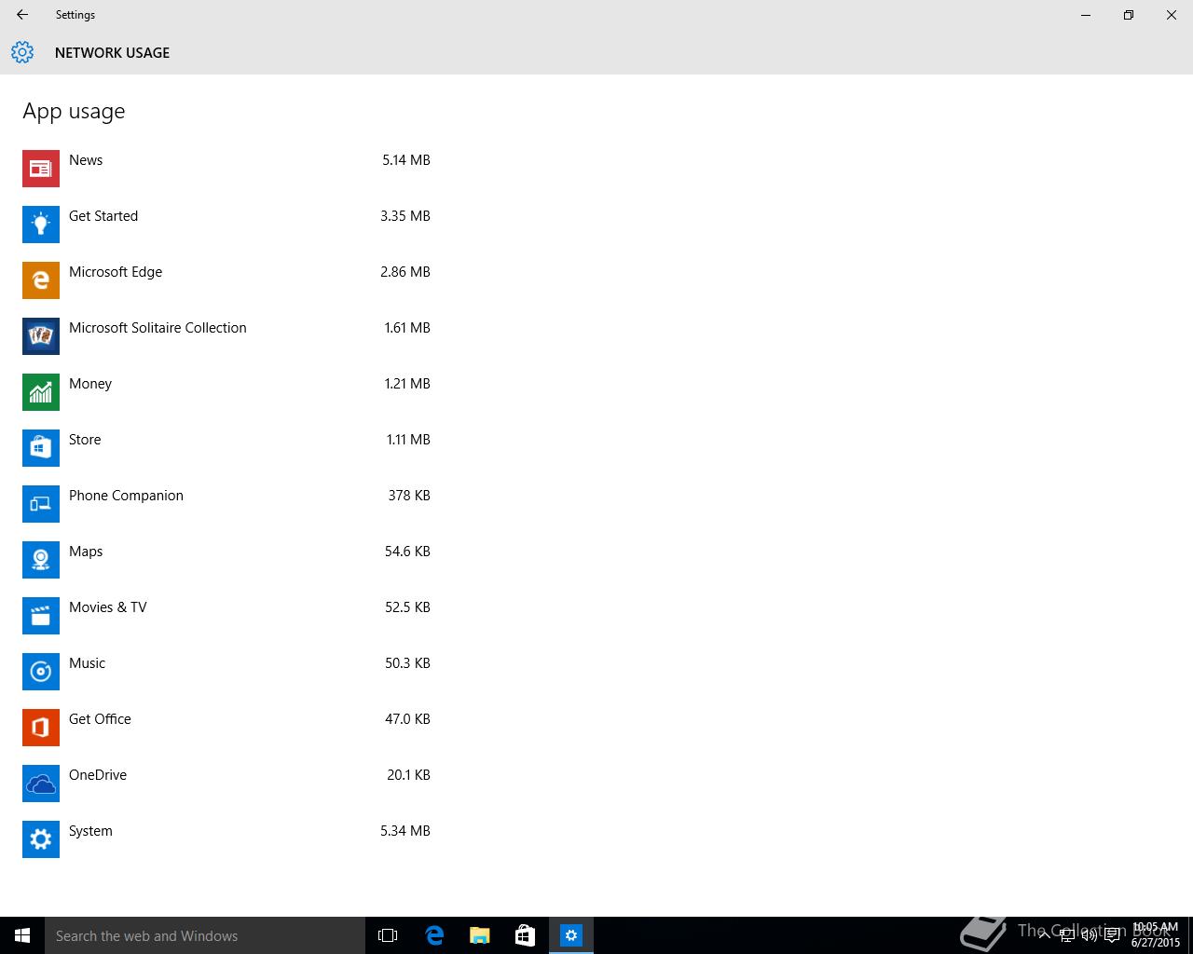Click the 3.35 MB usage value

tap(405, 216)
